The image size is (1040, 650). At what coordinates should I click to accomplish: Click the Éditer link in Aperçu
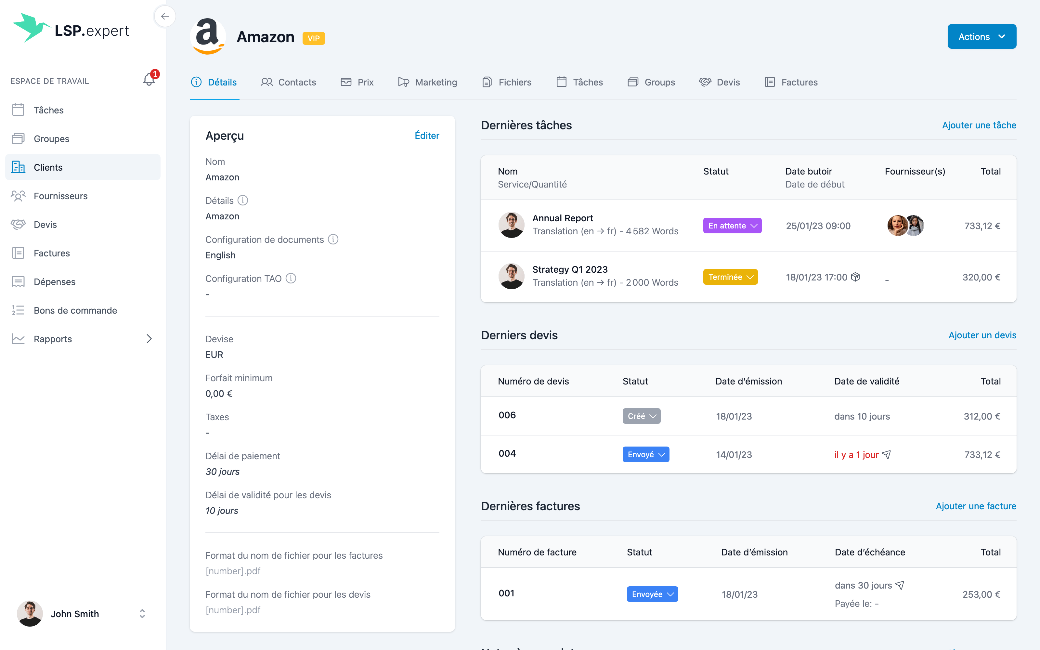pyautogui.click(x=427, y=136)
